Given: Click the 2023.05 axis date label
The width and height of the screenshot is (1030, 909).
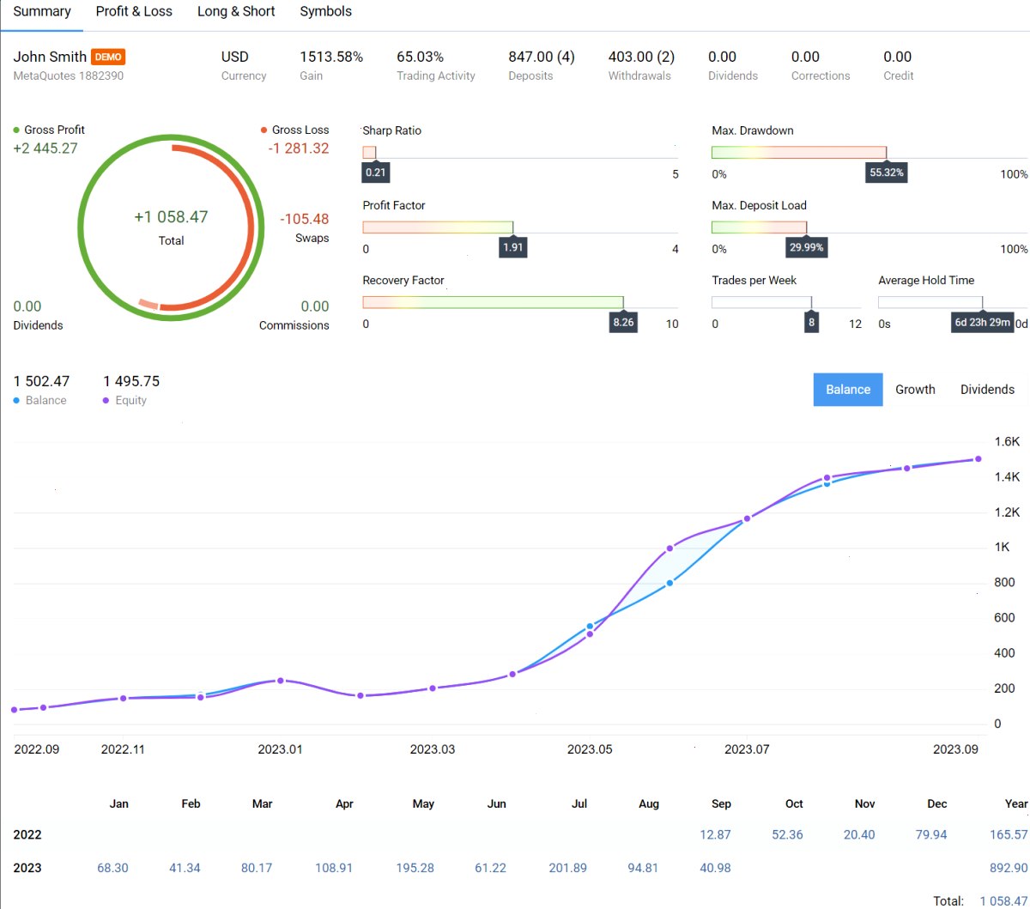Looking at the screenshot, I should point(590,749).
